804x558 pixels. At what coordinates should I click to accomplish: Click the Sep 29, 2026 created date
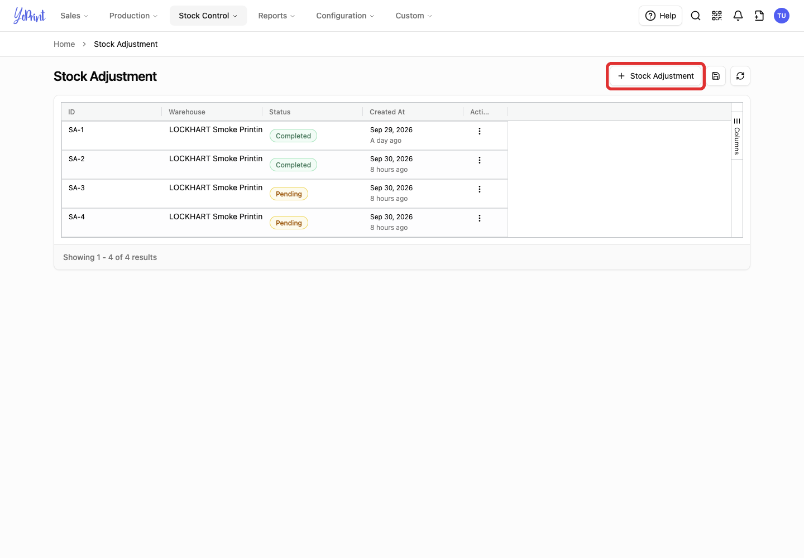tap(391, 130)
